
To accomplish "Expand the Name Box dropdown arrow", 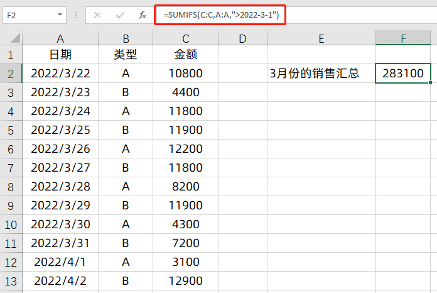I will (60, 14).
